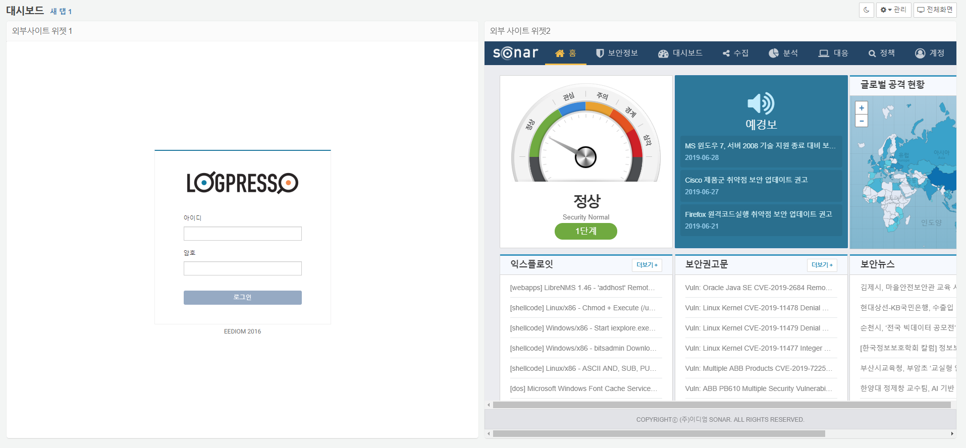Image resolution: width=966 pixels, height=448 pixels.
Task: Open MS 윈도우 7 지원 종료 alert
Action: tap(761, 151)
